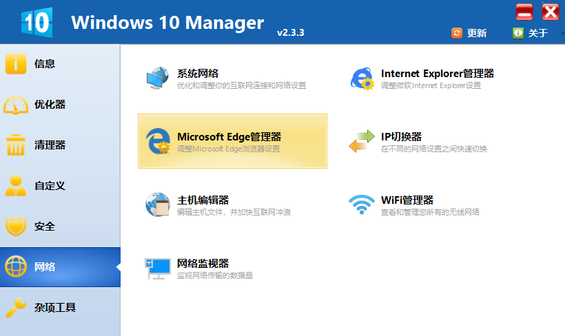
Task: Click the 信息 info icon in sidebar
Action: point(16,64)
